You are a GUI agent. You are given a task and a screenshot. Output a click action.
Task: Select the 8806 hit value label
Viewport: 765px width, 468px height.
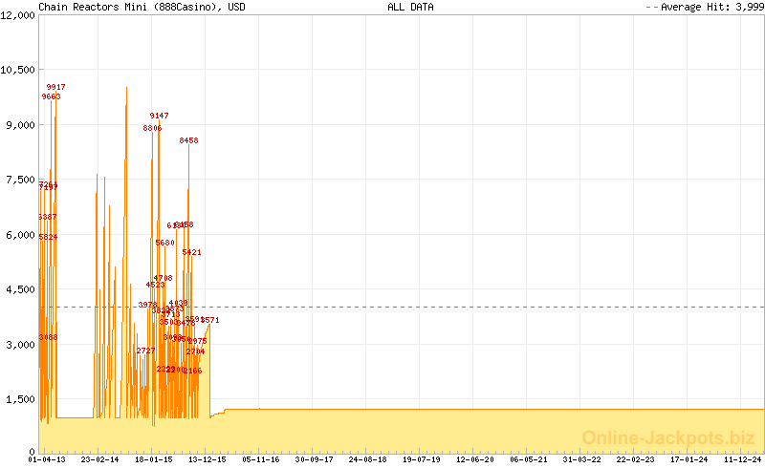point(152,128)
